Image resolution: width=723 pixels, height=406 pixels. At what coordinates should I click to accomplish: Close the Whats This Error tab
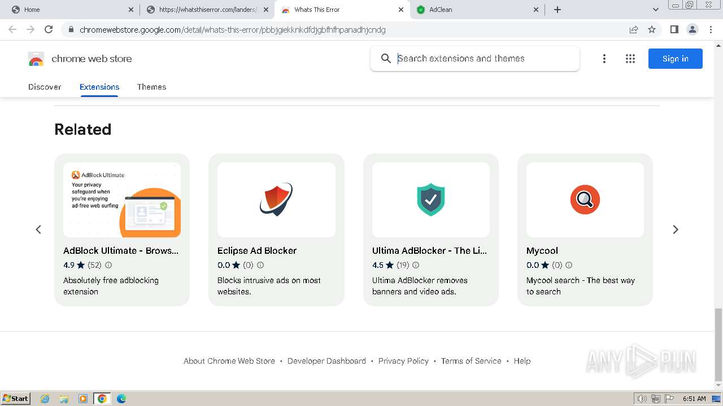point(401,10)
